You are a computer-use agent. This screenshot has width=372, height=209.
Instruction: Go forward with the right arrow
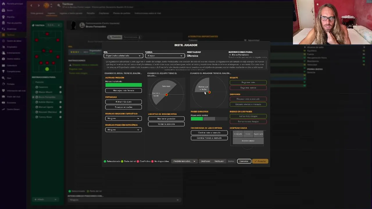(38, 6)
